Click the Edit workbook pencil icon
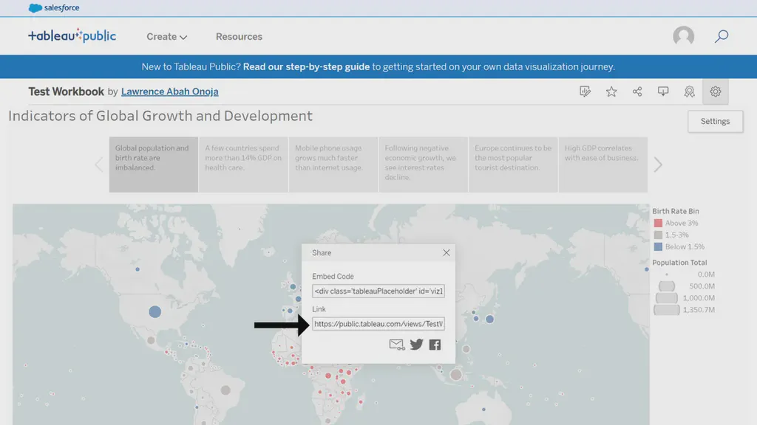The image size is (757, 425). pos(585,91)
